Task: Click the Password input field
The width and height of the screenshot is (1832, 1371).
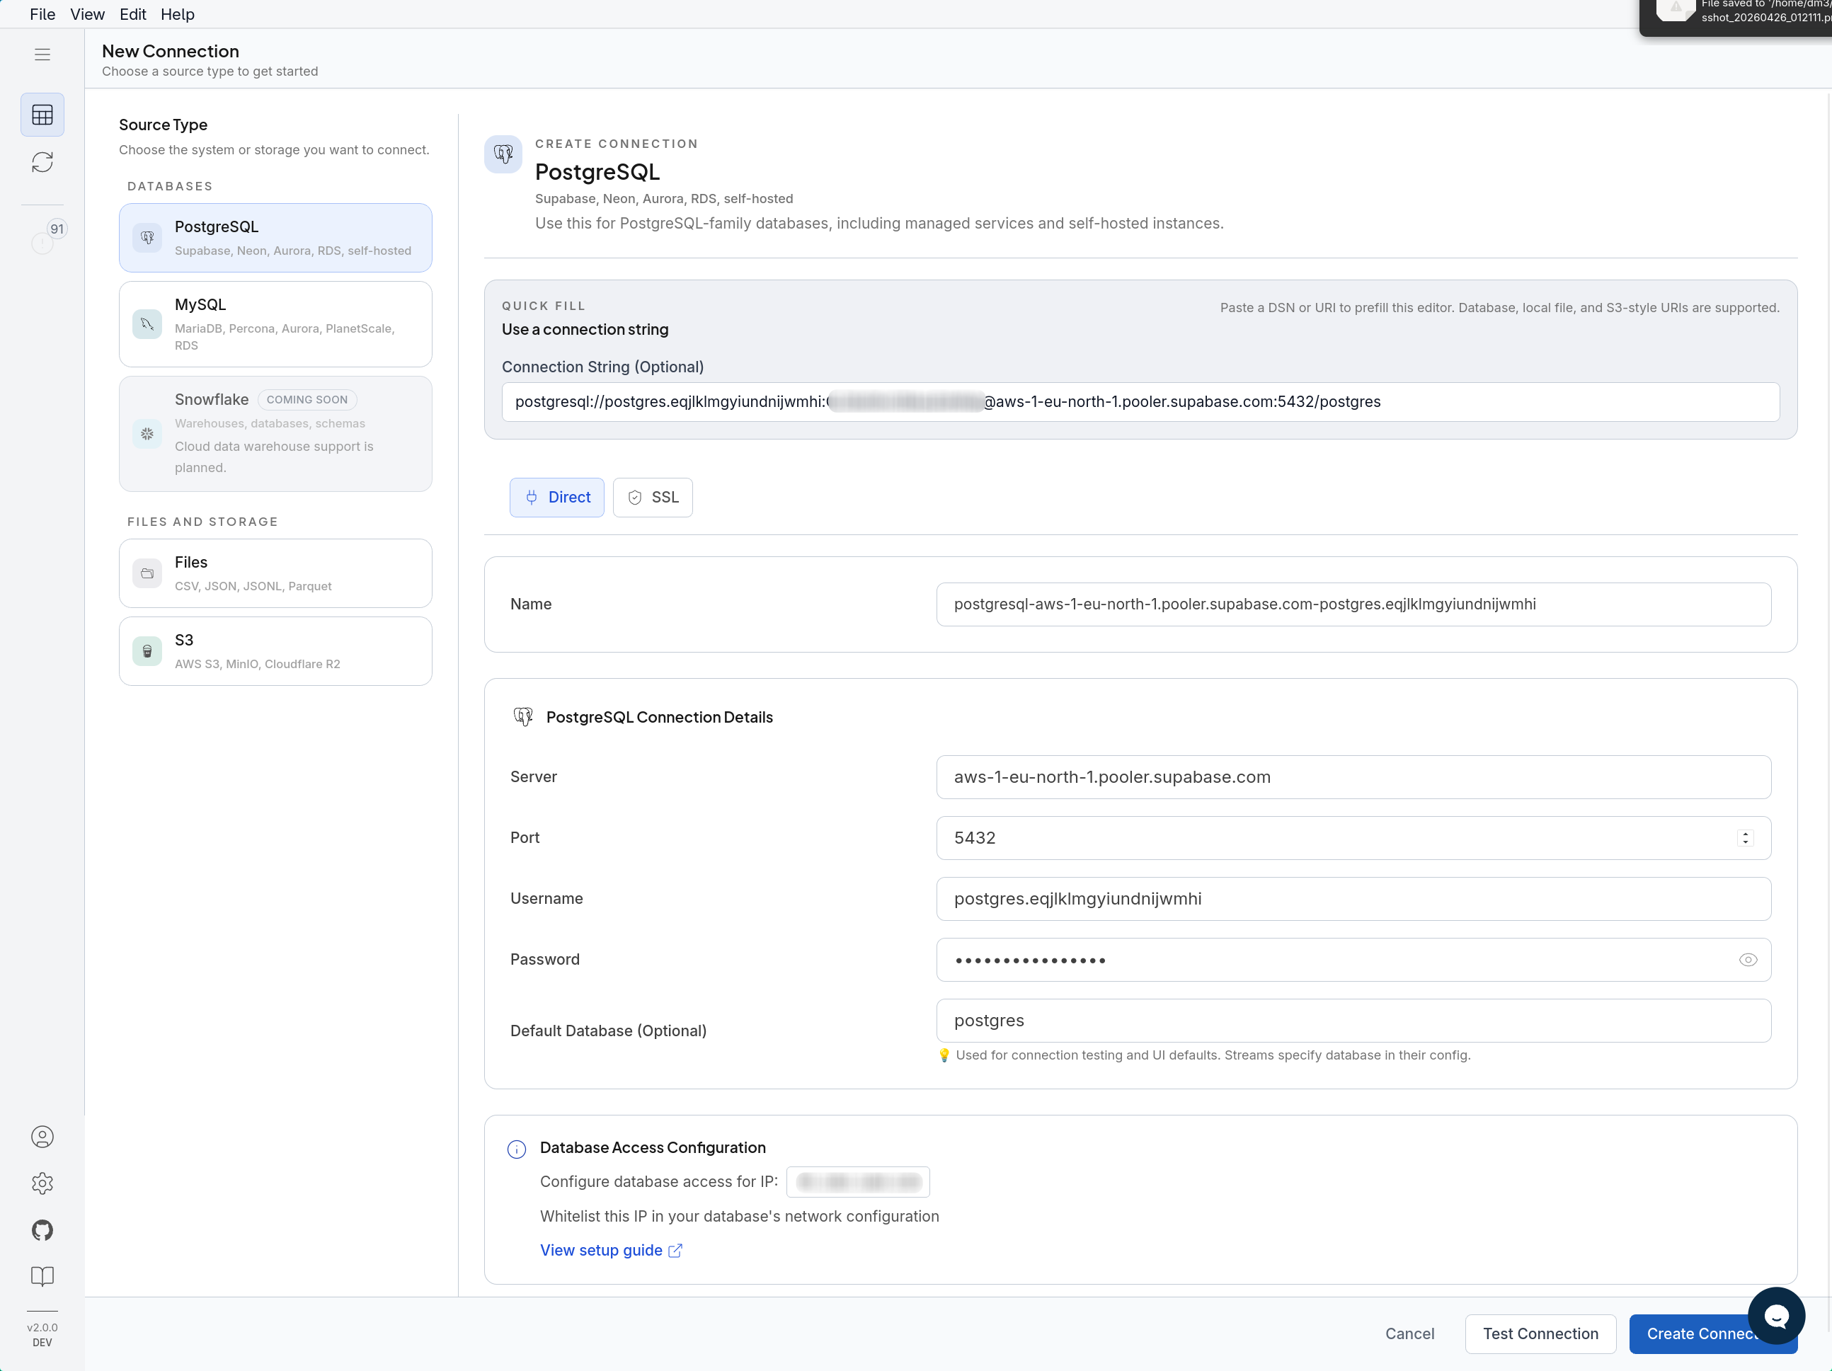Action: point(1353,960)
